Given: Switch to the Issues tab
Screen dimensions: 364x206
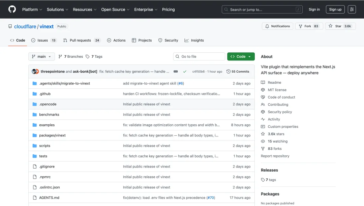Looking at the screenshot, I should [x=44, y=40].
